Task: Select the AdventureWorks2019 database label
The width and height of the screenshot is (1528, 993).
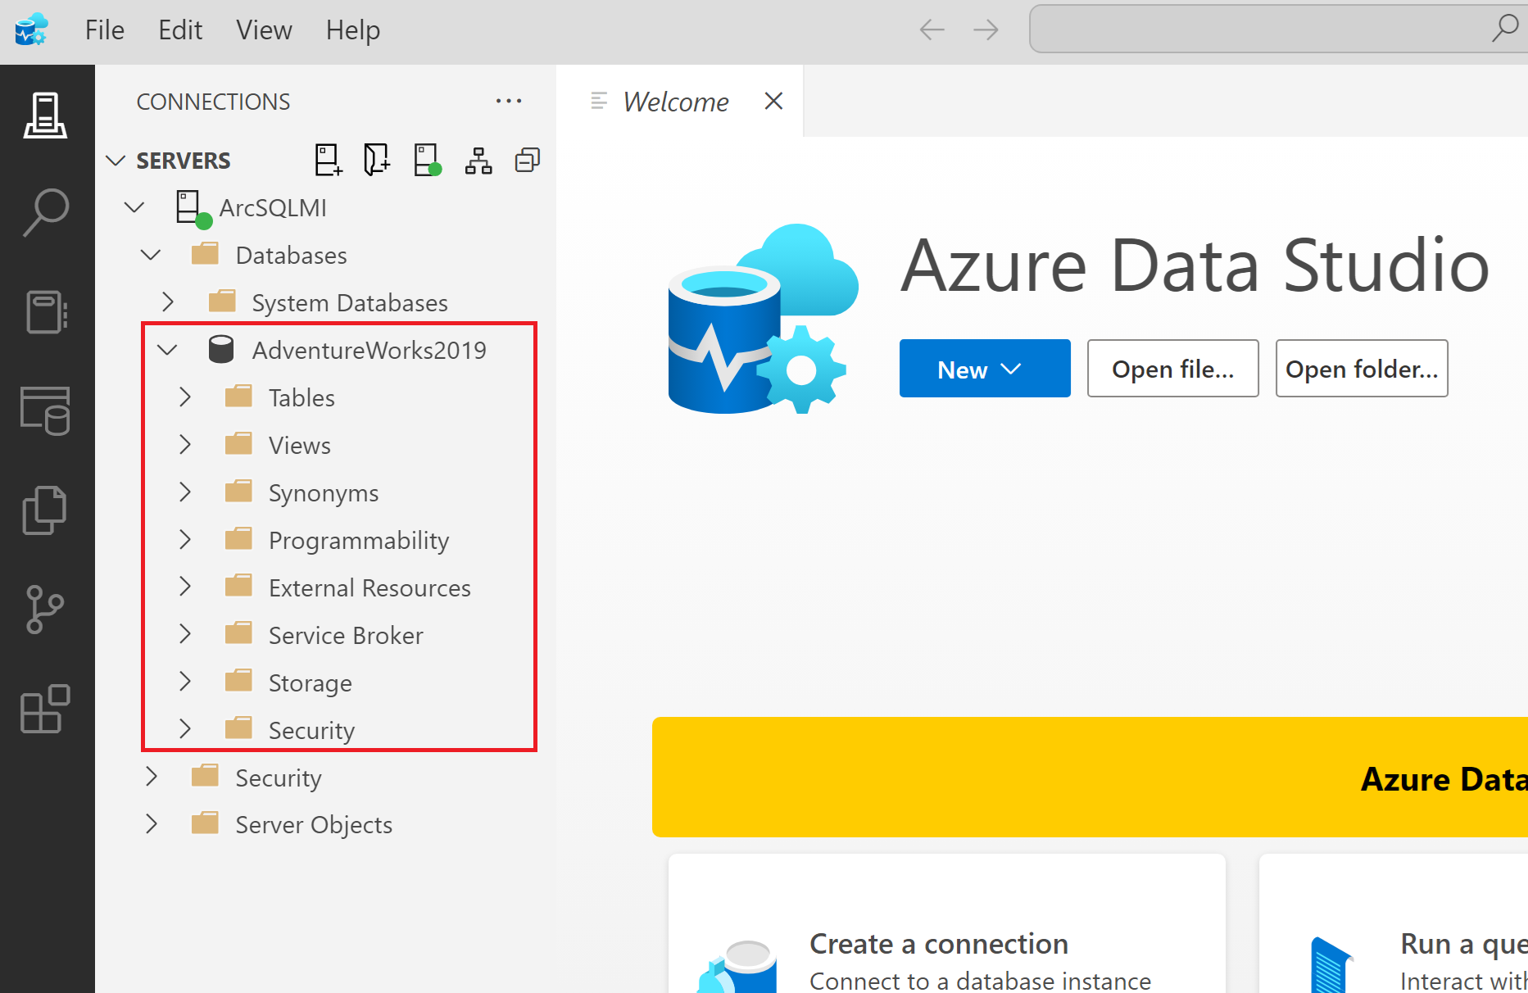Action: 369,351
